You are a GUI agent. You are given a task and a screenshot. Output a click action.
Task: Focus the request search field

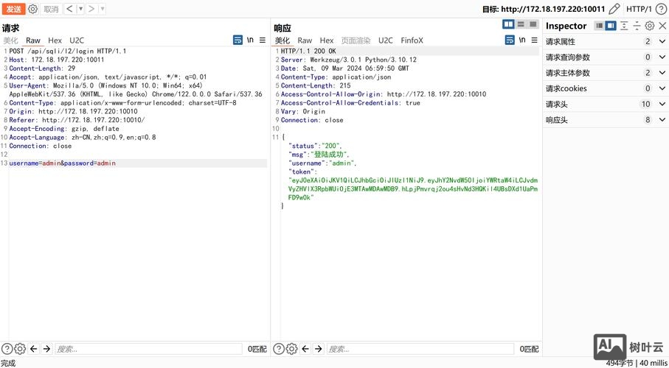tap(148, 349)
